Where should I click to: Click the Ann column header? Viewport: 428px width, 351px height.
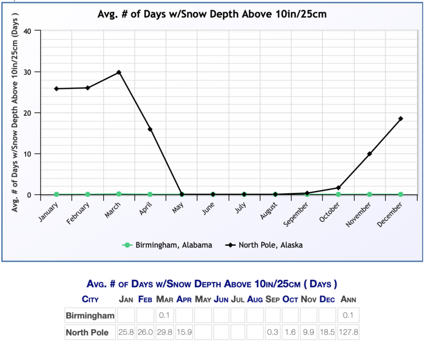(x=348, y=300)
